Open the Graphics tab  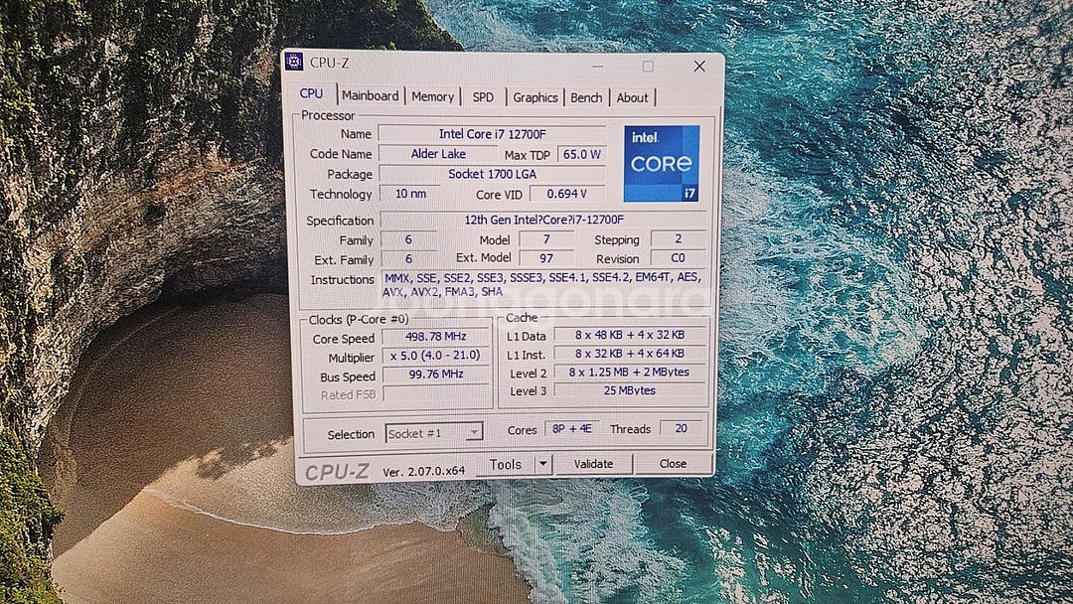click(536, 97)
